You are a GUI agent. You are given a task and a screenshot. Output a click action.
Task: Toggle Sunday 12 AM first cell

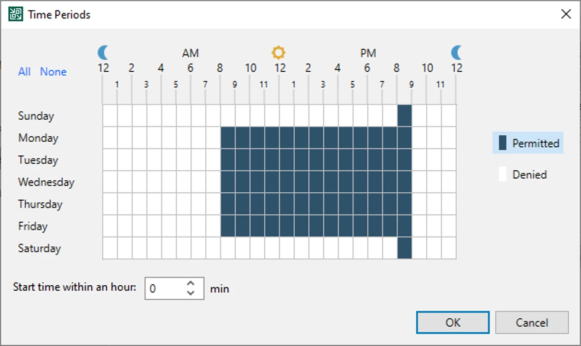[110, 115]
